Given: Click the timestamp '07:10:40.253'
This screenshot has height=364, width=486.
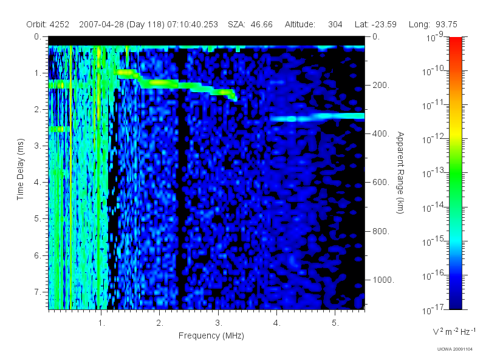Looking at the screenshot, I should [x=193, y=24].
